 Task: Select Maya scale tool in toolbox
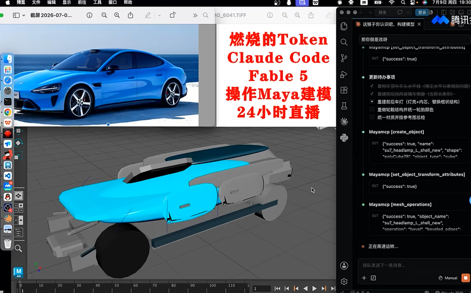coord(18,155)
